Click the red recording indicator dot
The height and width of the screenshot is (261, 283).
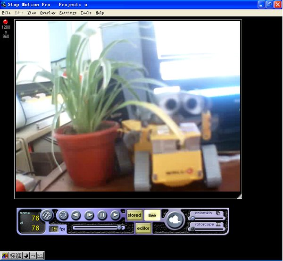[5, 22]
